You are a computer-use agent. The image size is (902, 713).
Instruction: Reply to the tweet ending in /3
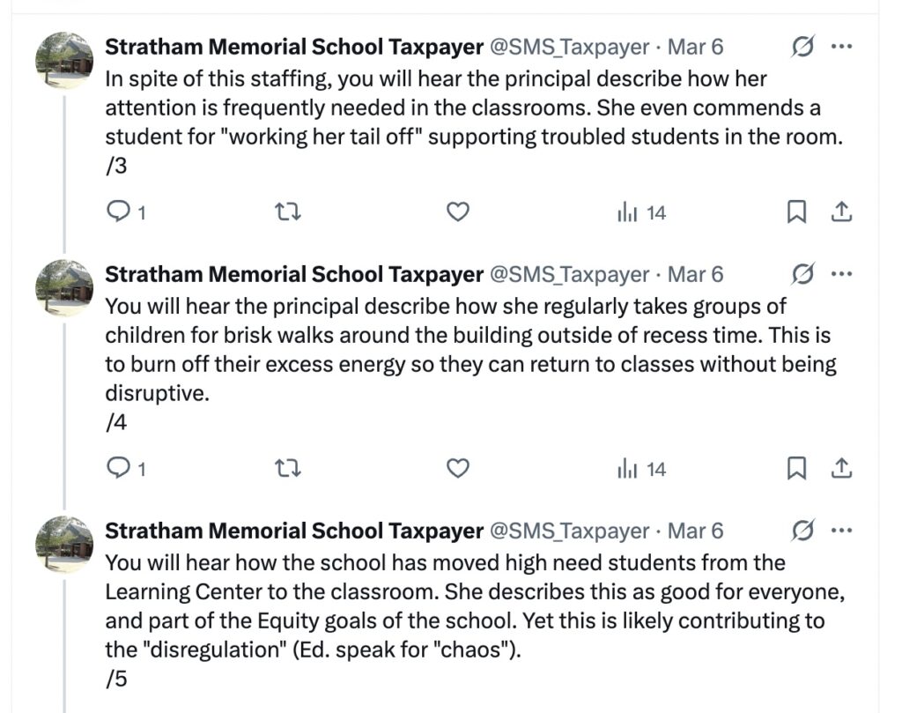click(x=119, y=212)
